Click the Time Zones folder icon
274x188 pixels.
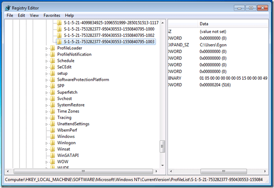pos(53,111)
